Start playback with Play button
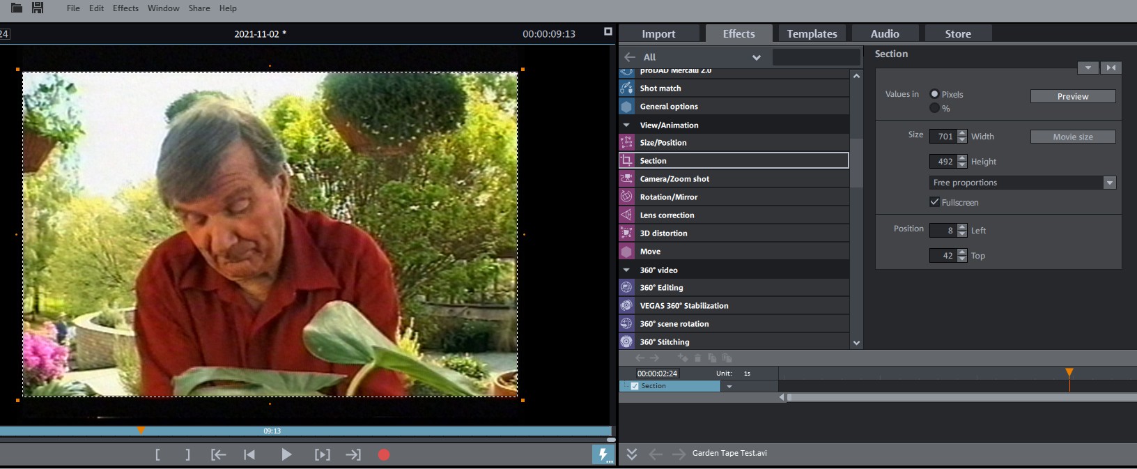This screenshot has height=469, width=1137. tap(286, 455)
